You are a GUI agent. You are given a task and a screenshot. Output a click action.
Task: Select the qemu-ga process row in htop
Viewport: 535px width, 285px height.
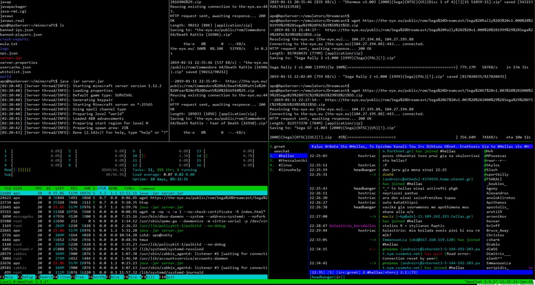click(134, 221)
